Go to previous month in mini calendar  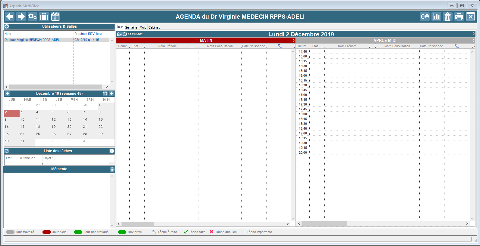8,94
